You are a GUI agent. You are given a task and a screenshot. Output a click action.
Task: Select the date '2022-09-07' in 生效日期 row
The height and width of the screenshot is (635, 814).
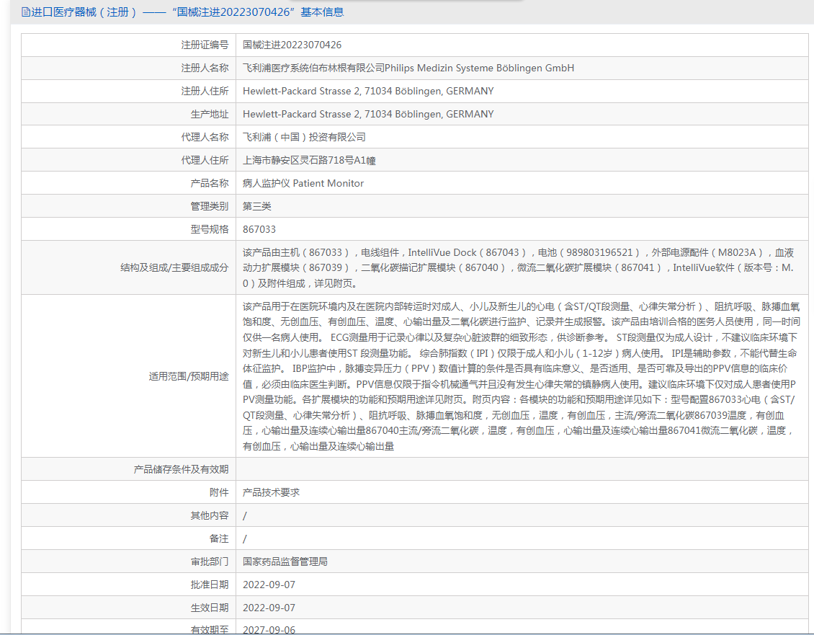[x=269, y=608]
